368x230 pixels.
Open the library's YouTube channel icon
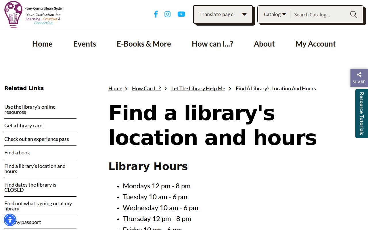coord(181,14)
